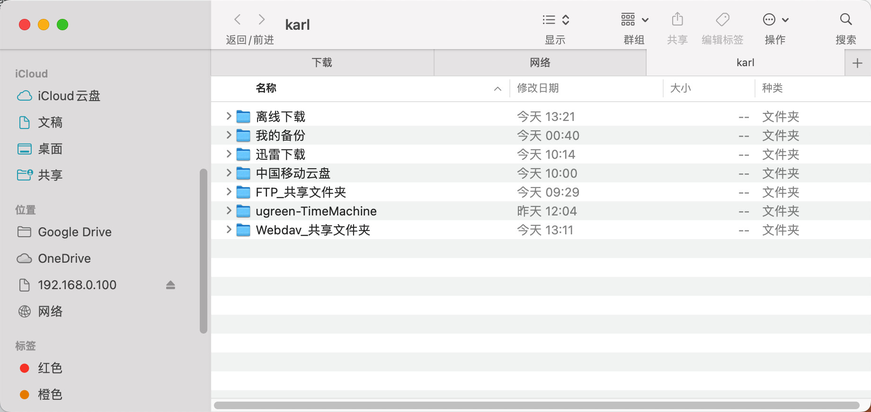
Task: Select the 离线下载 folder icon
Action: tap(243, 116)
